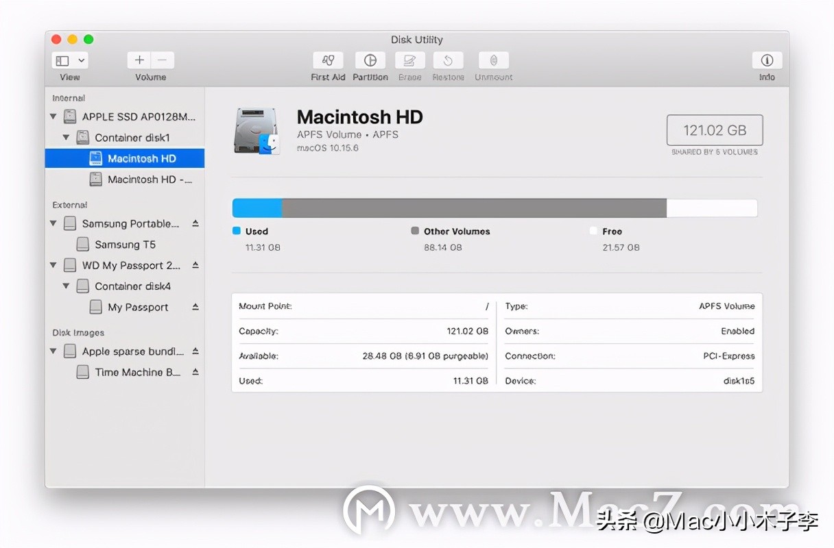Collapse the WD My Passport tree
This screenshot has width=834, height=548.
[53, 265]
